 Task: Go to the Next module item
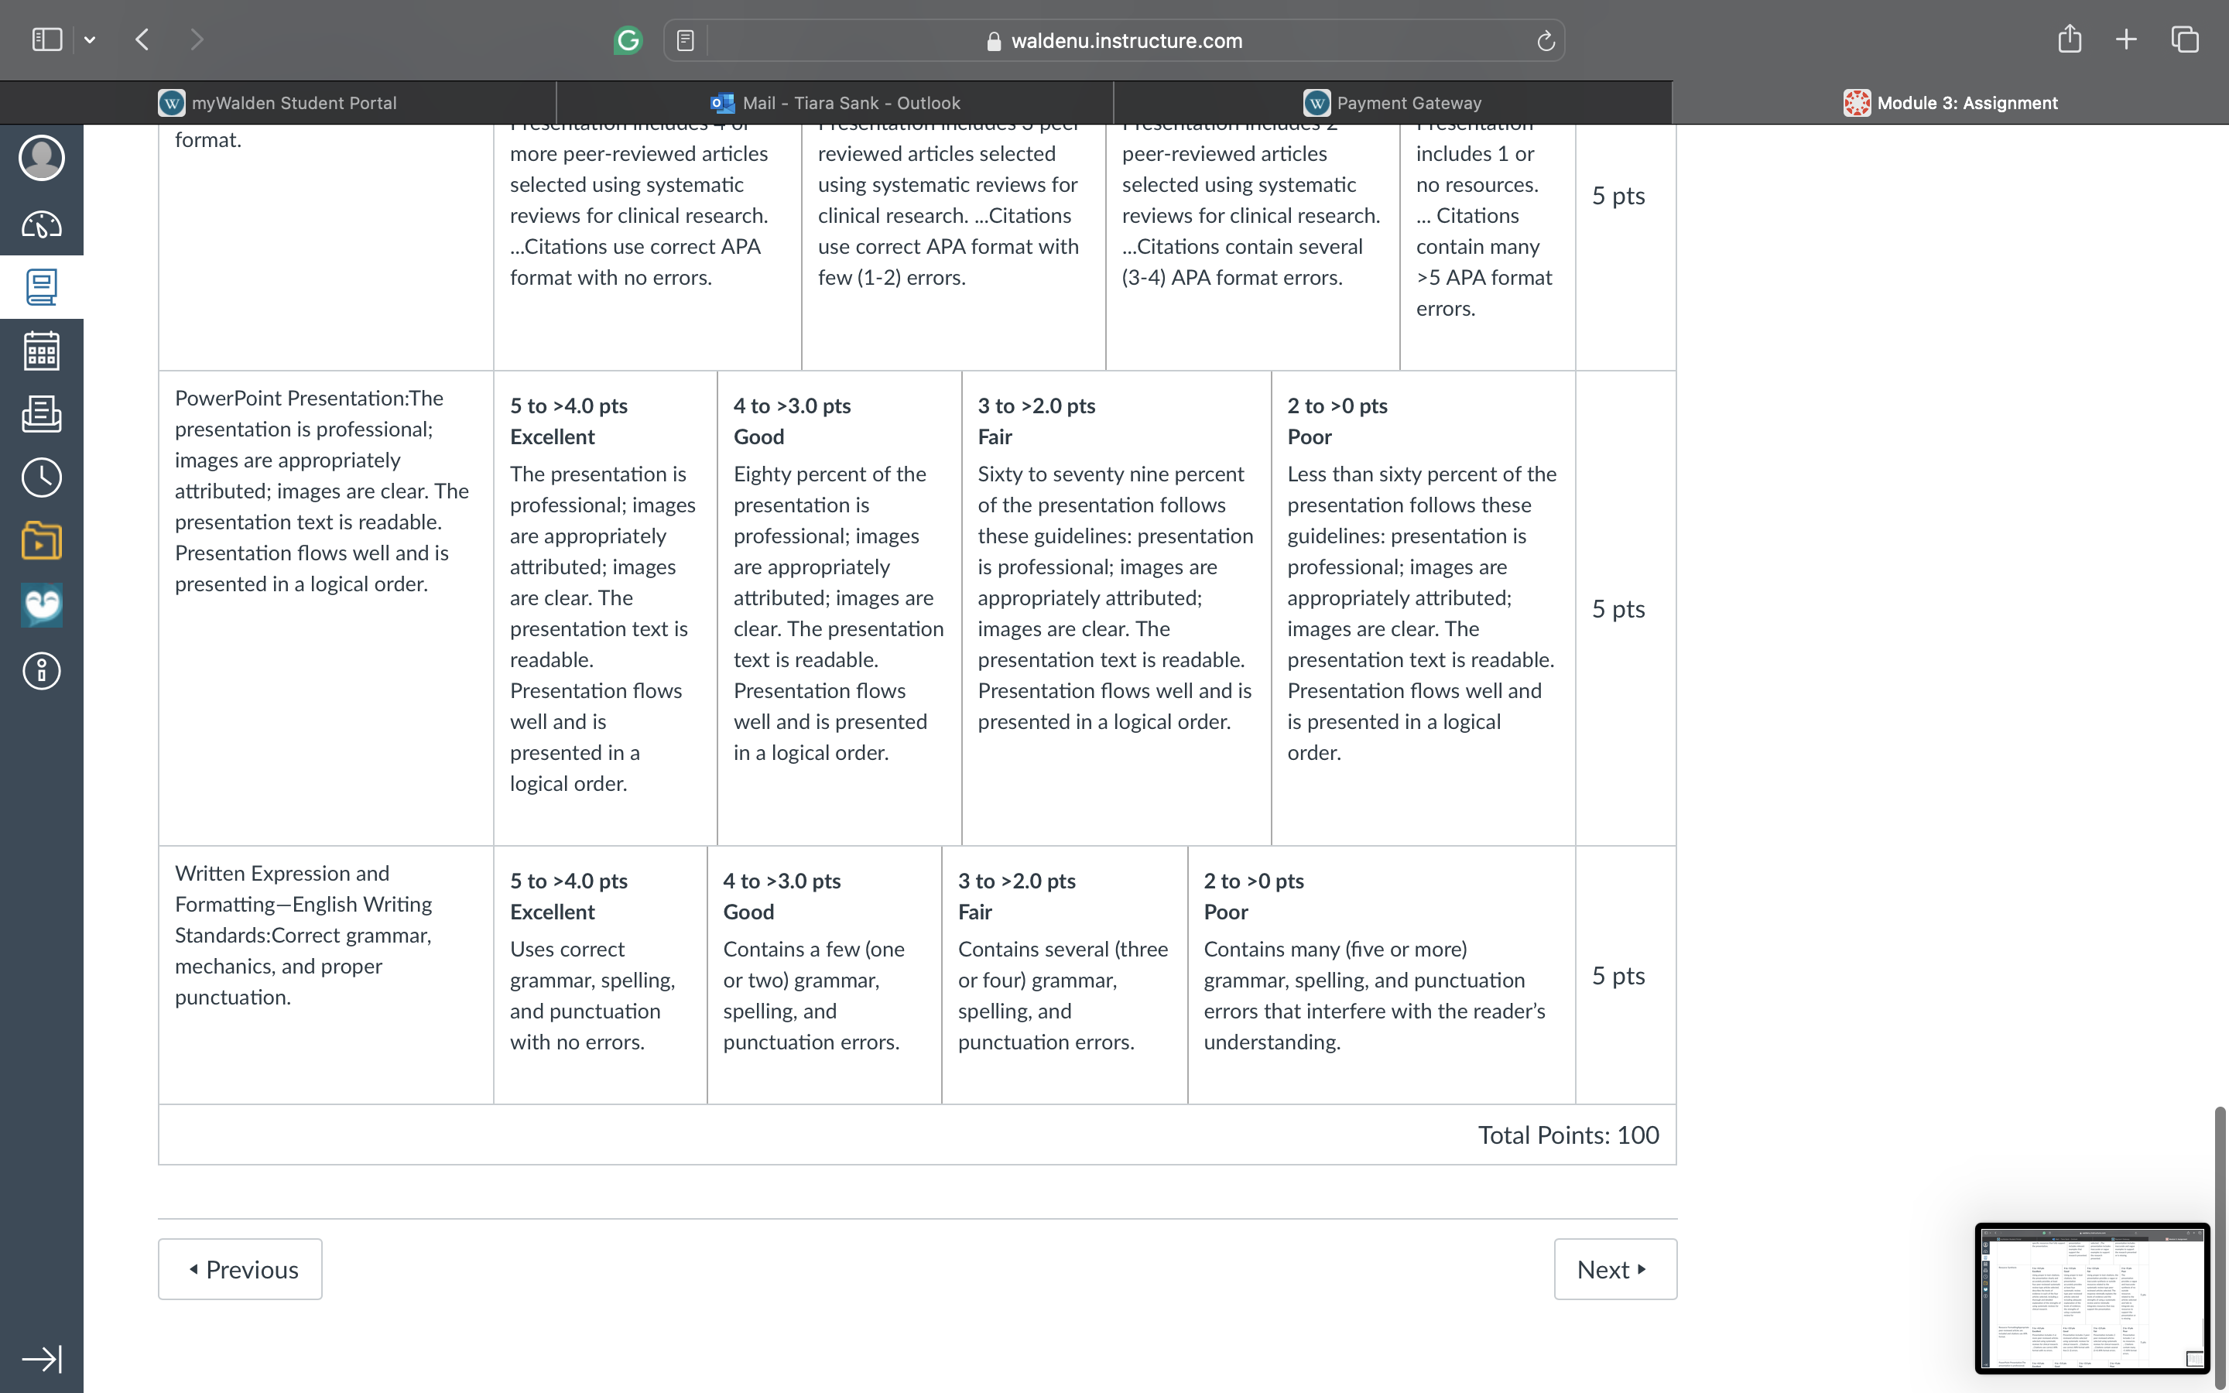[1615, 1268]
